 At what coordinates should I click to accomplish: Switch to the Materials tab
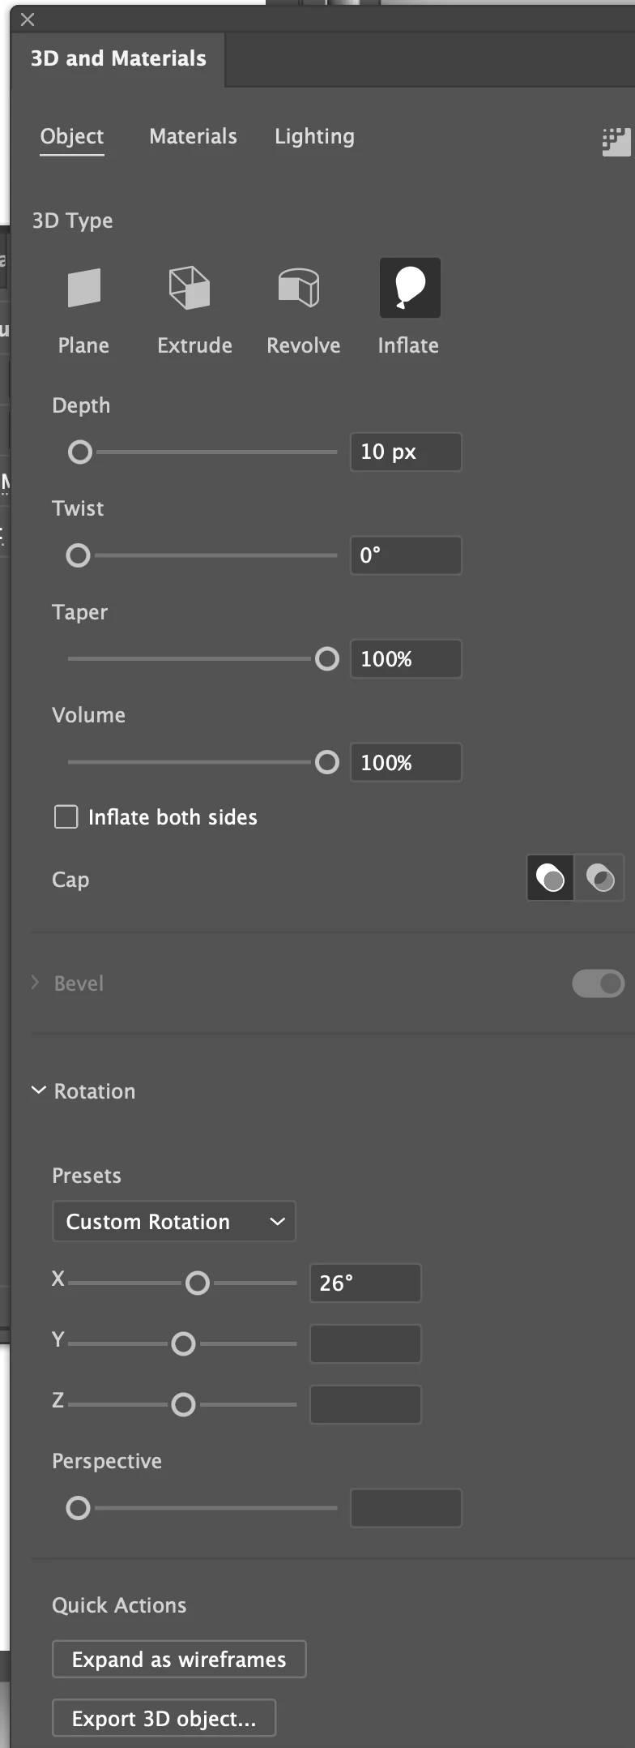[x=193, y=136]
